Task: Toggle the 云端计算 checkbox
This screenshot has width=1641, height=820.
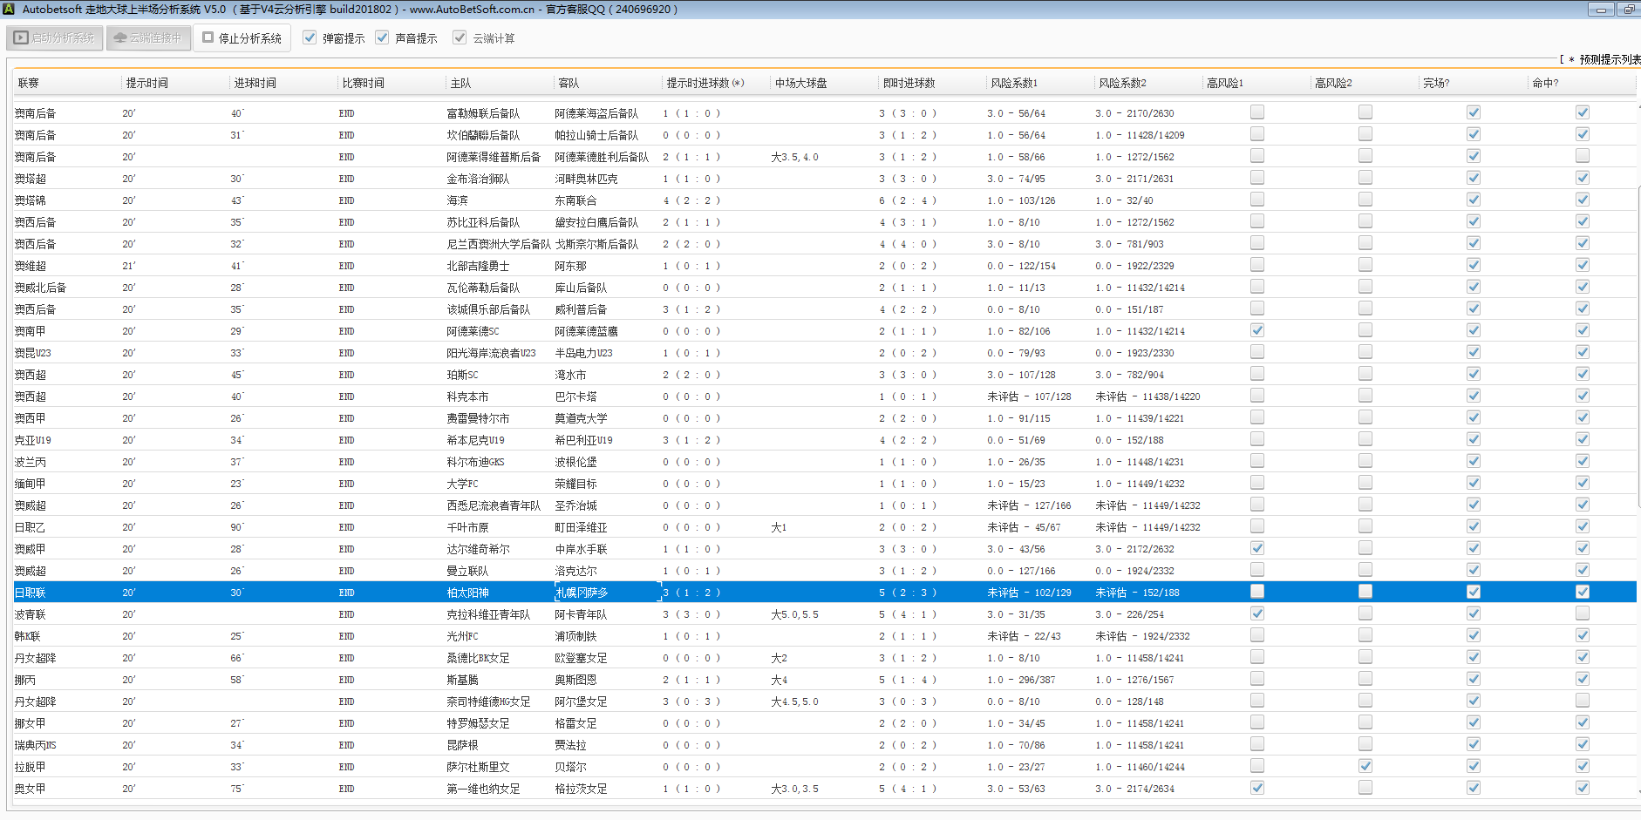Action: 460,38
